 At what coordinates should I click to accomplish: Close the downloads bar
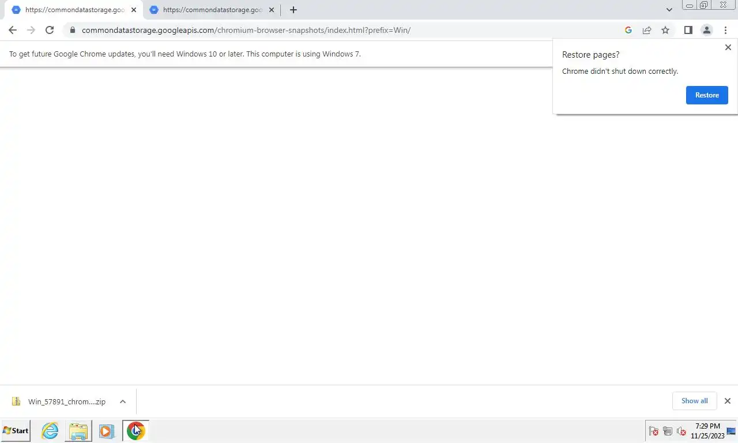click(728, 401)
